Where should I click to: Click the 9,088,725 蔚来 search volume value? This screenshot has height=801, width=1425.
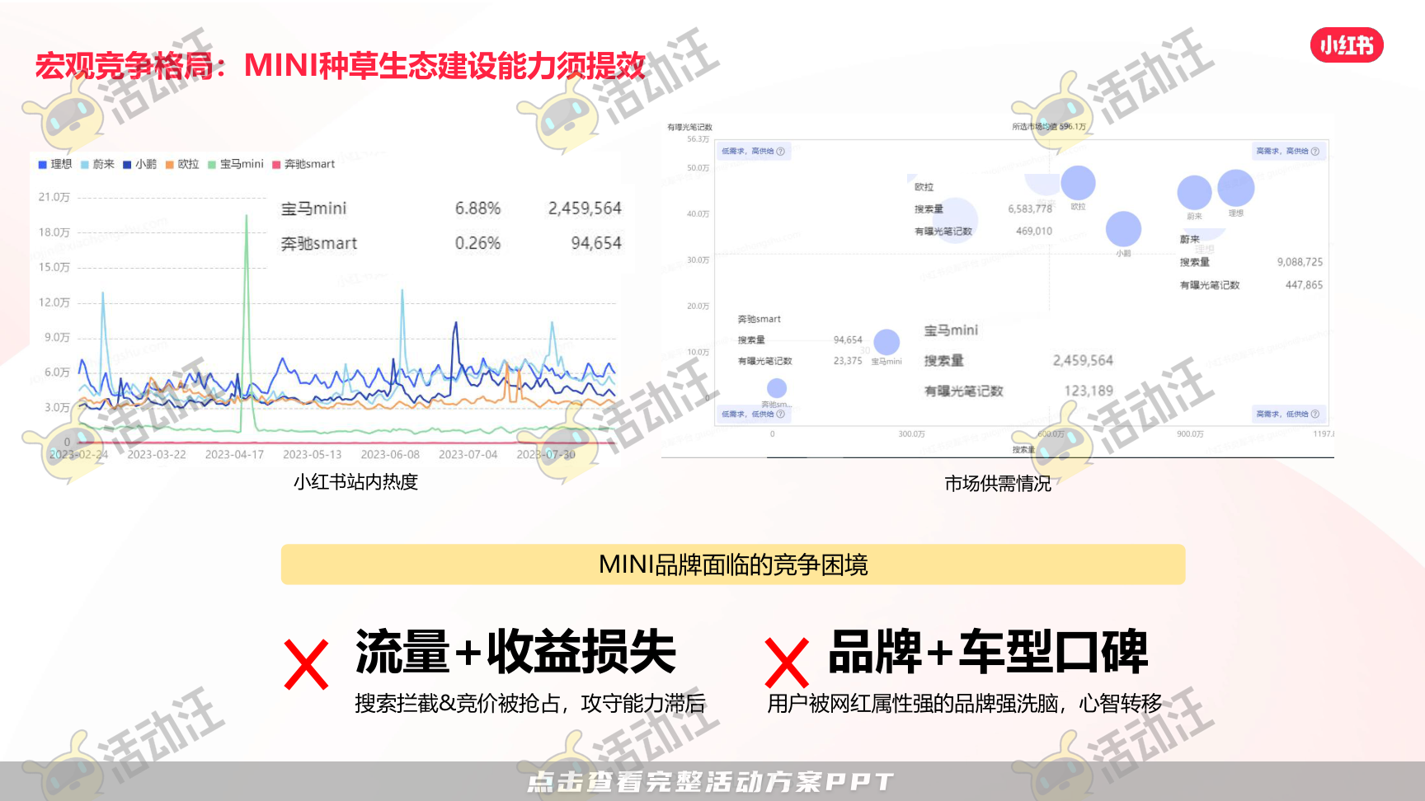pyautogui.click(x=1300, y=262)
